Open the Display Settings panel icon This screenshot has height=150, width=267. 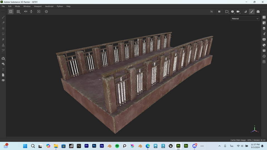coord(264,39)
